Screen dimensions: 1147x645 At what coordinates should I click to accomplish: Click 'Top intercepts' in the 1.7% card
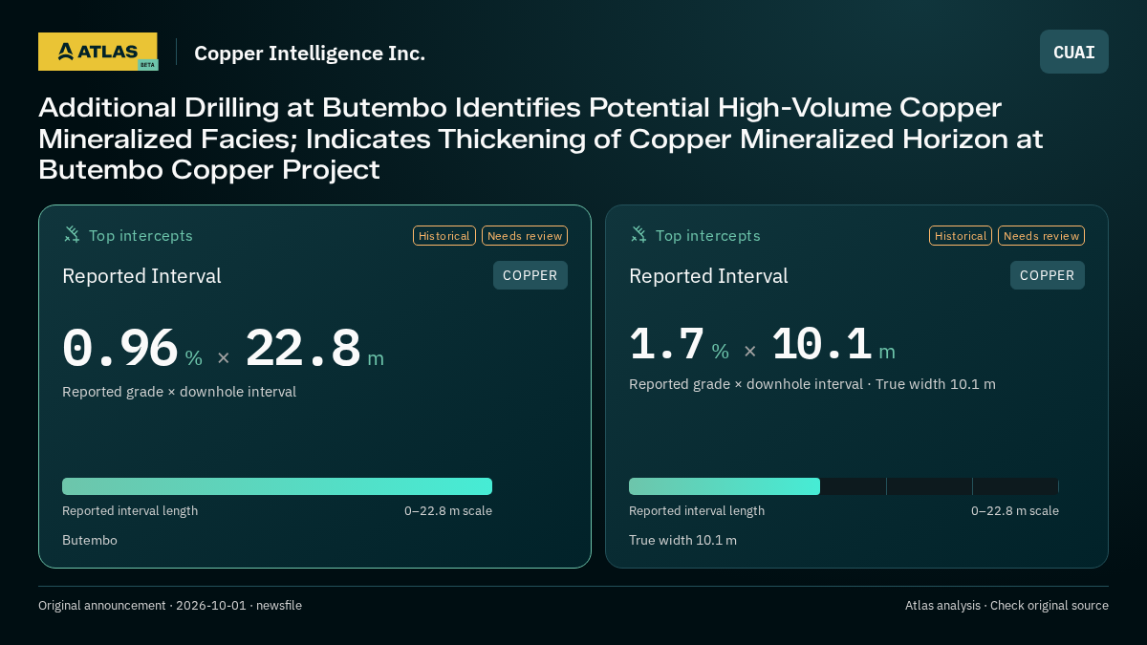click(708, 235)
